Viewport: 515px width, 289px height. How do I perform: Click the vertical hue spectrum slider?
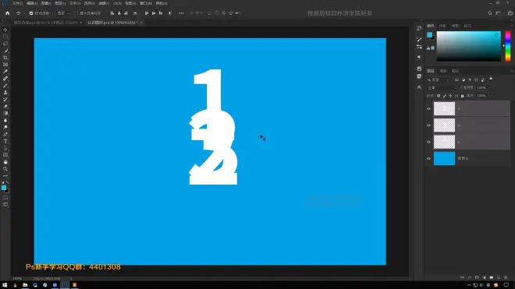point(508,46)
